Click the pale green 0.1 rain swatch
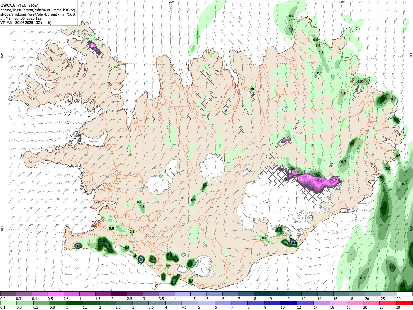This screenshot has width=413, height=310. click(x=8, y=303)
